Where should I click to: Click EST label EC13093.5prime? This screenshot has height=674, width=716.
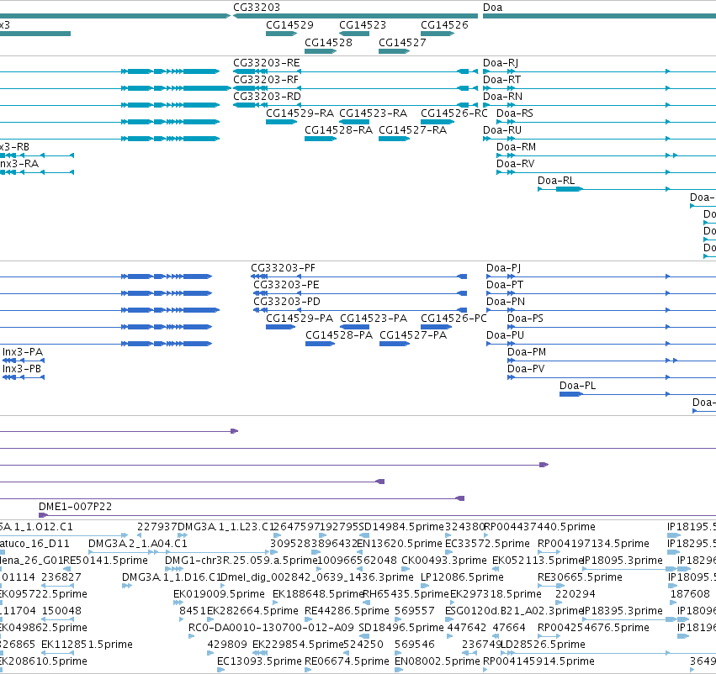(259, 661)
